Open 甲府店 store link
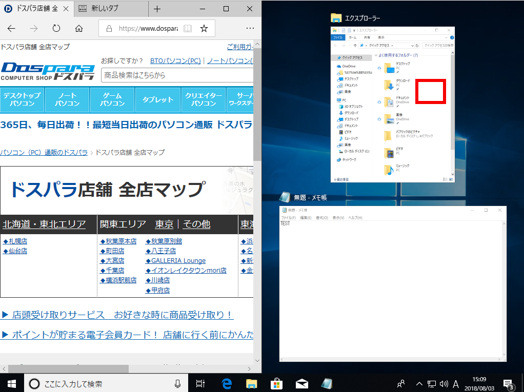The image size is (524, 392). click(x=158, y=291)
